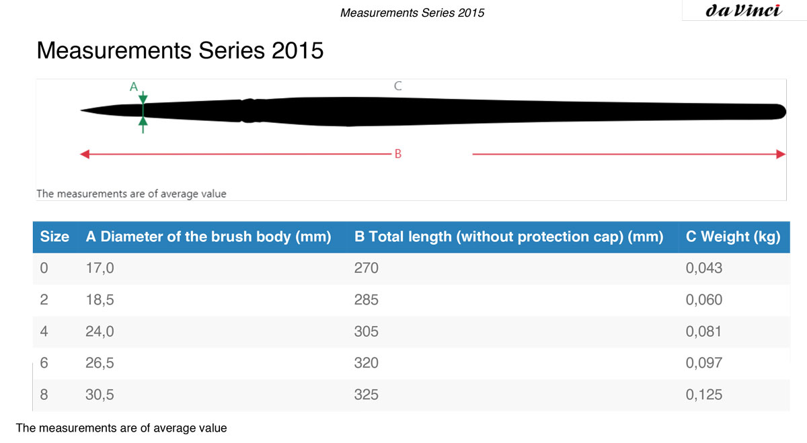Select the Size column header

coord(54,237)
